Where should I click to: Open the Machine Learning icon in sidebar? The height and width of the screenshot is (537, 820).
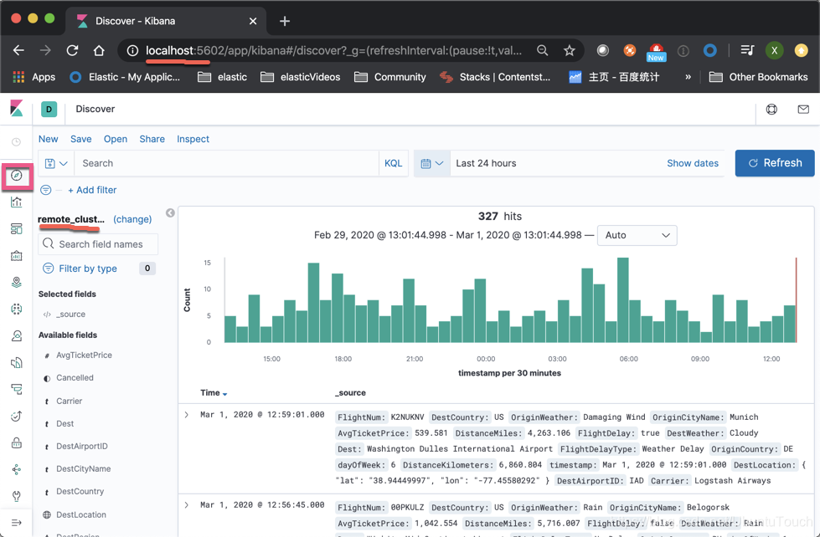(x=17, y=309)
